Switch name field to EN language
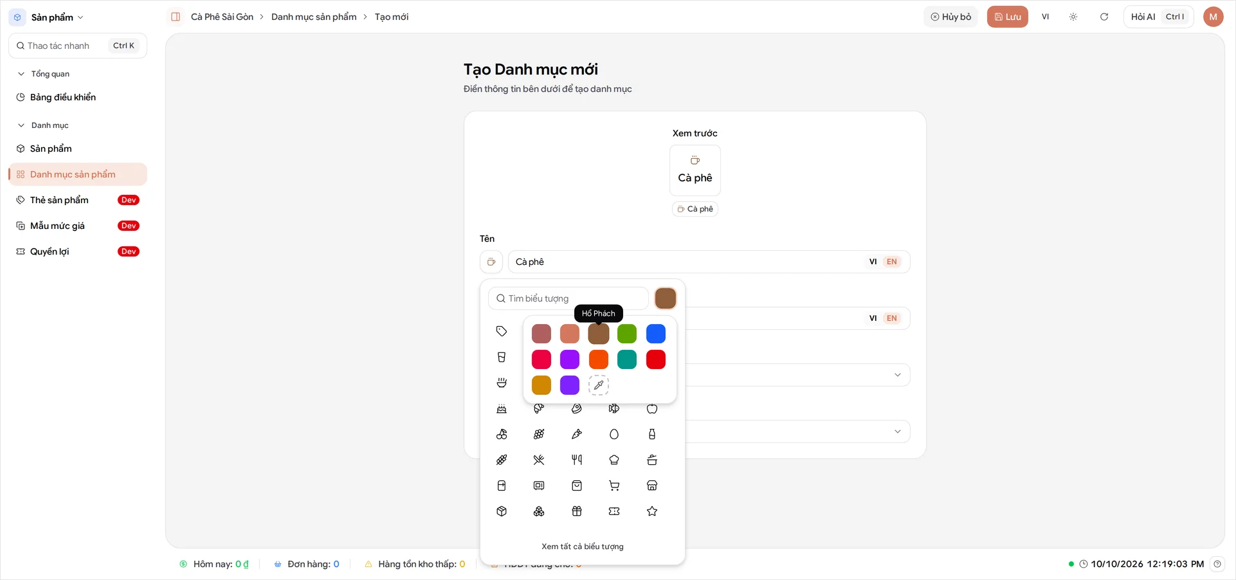The width and height of the screenshot is (1236, 580). click(891, 262)
